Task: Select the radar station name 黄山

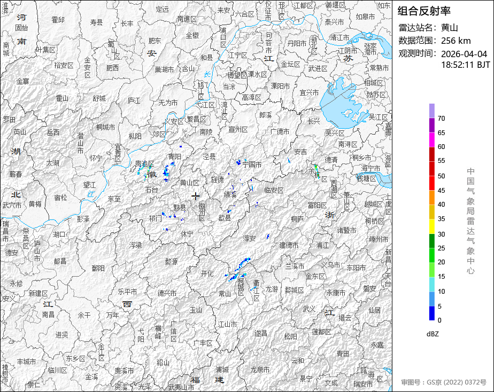Action: click(449, 28)
